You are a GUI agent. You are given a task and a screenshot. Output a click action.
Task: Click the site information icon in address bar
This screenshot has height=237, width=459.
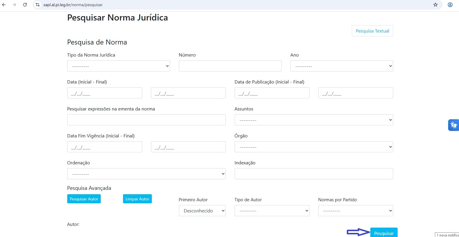tap(38, 5)
